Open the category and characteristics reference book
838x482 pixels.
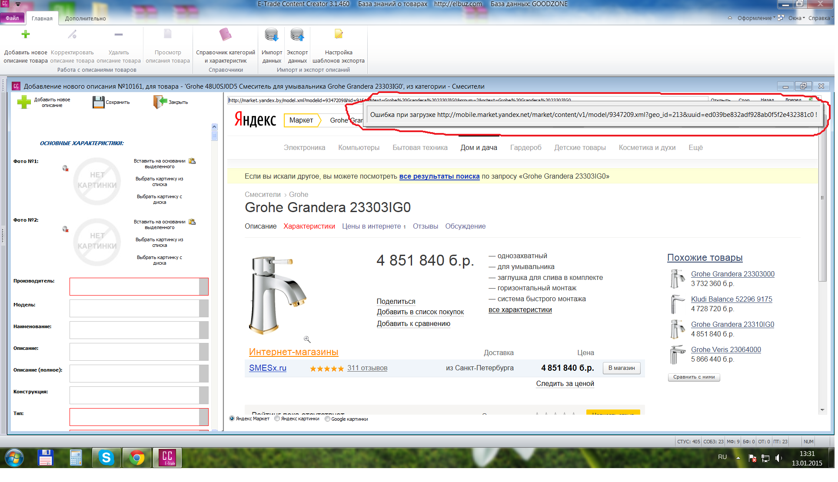pyautogui.click(x=226, y=34)
